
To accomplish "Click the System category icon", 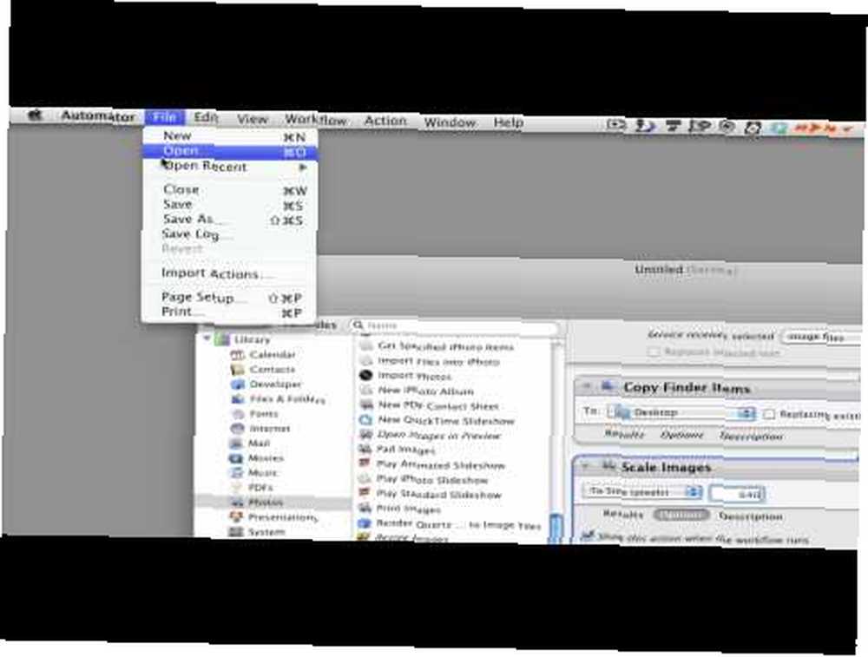I will tap(236, 532).
